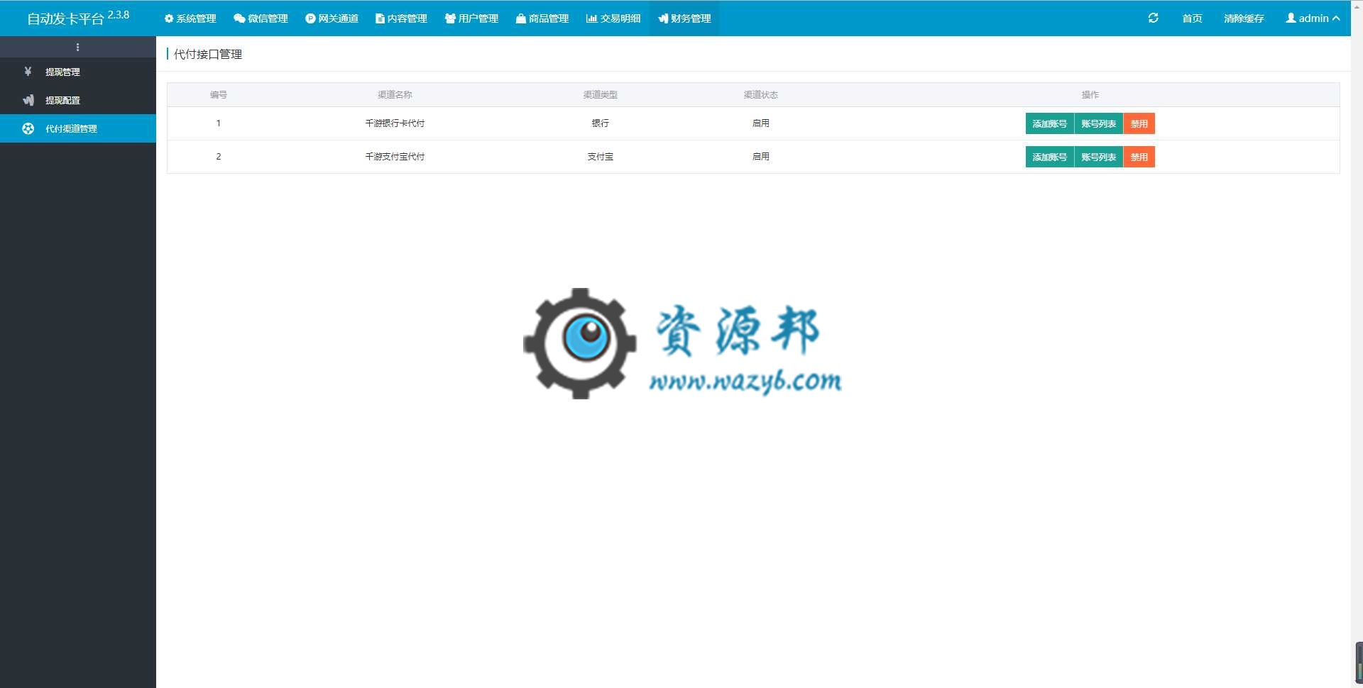Click the 千游银行卡代付 channel name cell
Screen dimensions: 1363x688
click(x=395, y=123)
